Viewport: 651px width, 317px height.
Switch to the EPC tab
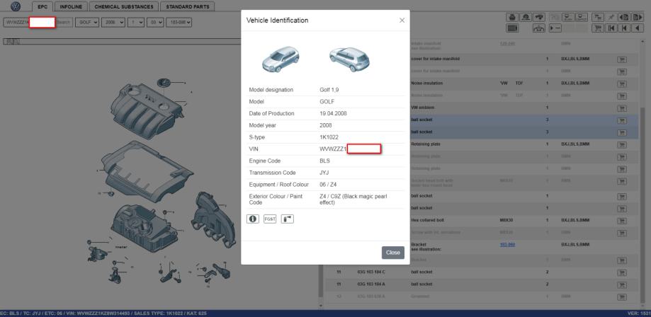pyautogui.click(x=43, y=6)
